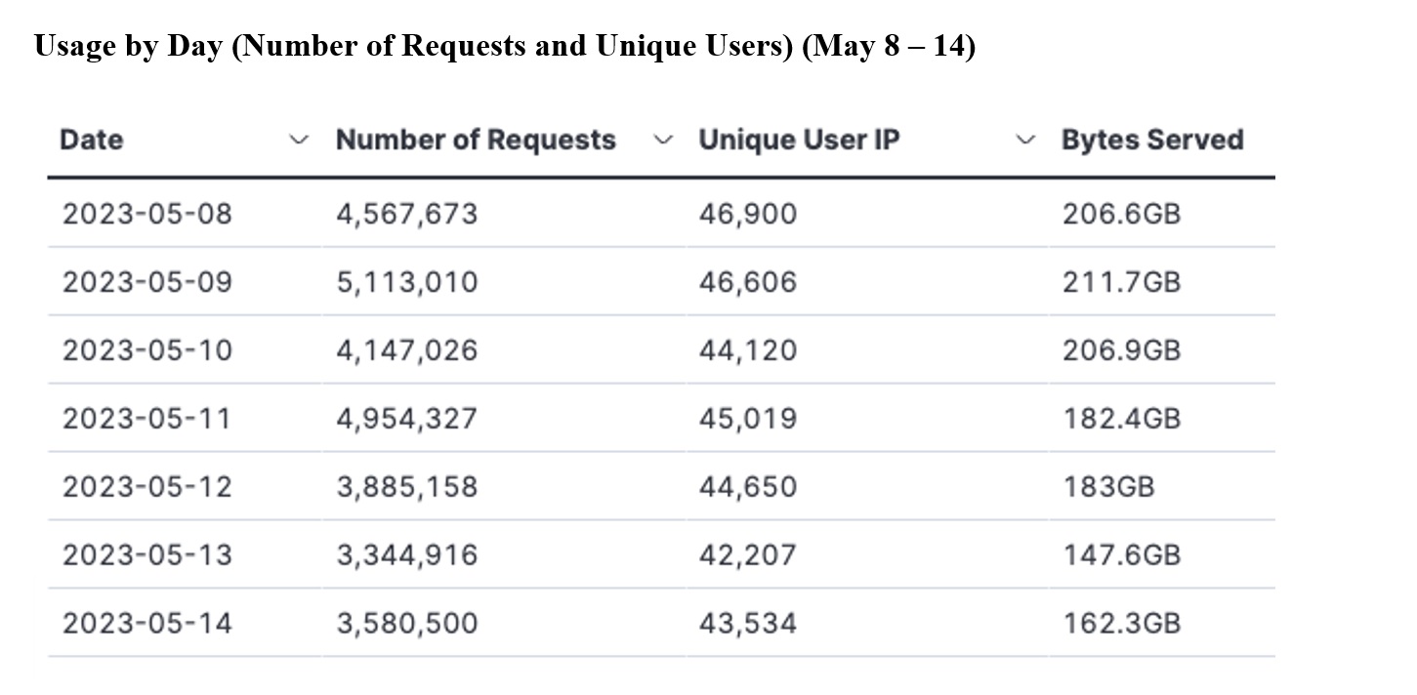Open the Unique User IP column chevron
Image resolution: width=1417 pixels, height=695 pixels.
pyautogui.click(x=1025, y=141)
